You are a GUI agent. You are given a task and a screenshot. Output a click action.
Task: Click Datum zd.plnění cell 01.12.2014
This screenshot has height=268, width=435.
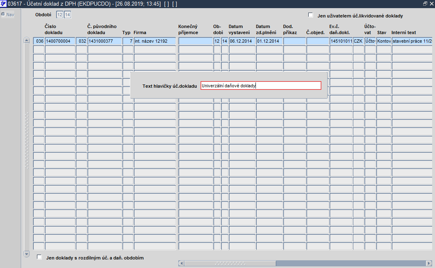(x=269, y=41)
